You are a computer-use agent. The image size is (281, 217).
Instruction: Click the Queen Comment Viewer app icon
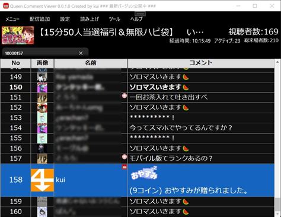click(x=6, y=6)
